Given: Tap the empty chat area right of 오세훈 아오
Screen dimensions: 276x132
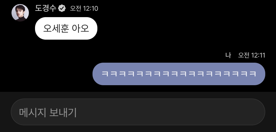Looking at the screenshot, I should (x=185, y=28).
